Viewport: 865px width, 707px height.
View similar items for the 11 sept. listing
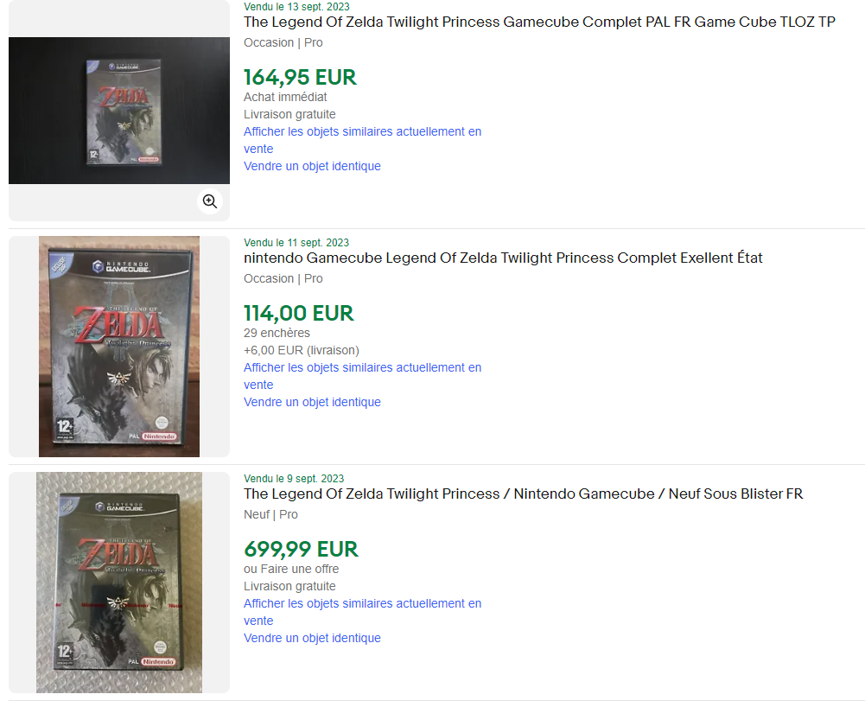362,376
